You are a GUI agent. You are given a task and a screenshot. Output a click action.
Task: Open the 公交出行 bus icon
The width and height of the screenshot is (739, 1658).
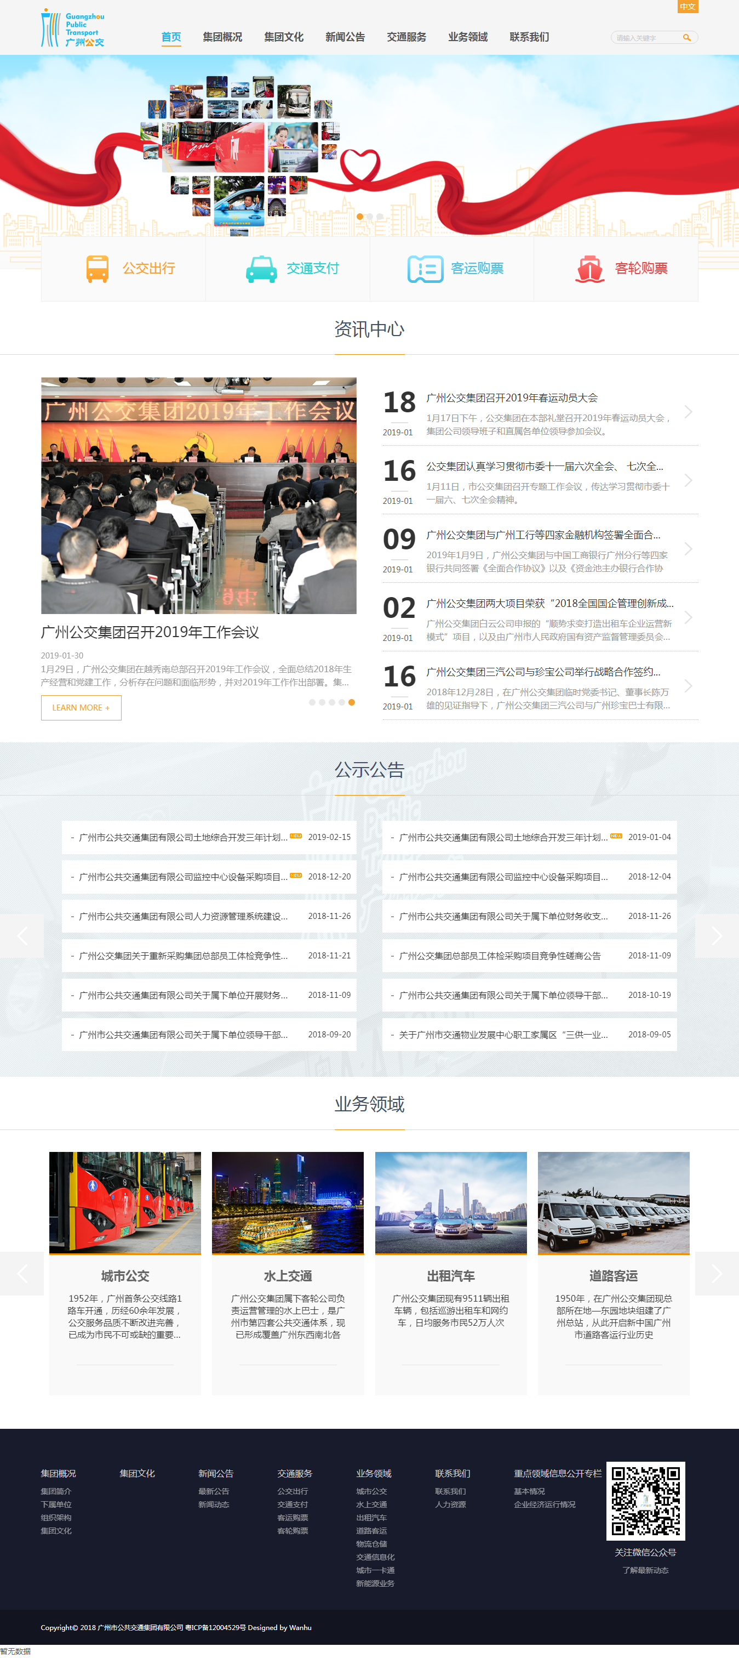pos(98,269)
